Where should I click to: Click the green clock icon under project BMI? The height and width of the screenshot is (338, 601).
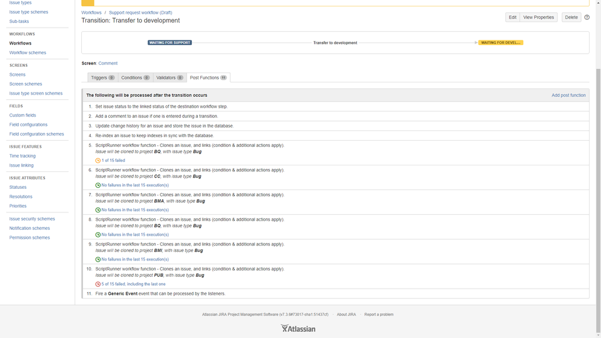click(97, 259)
